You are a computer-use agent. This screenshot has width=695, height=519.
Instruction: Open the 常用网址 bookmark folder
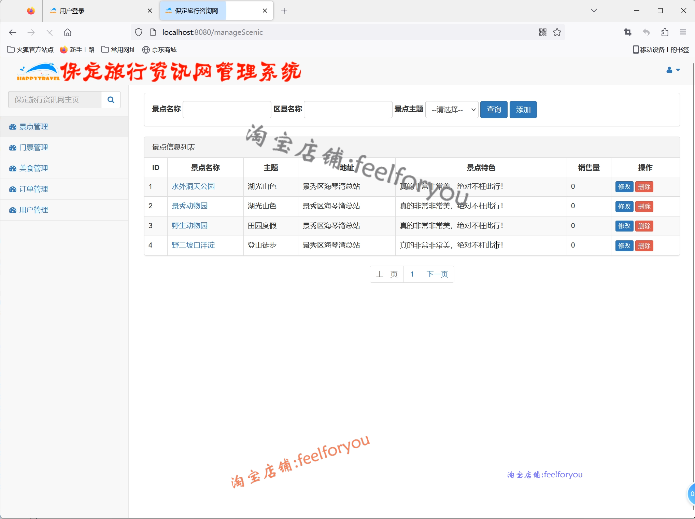tap(118, 50)
